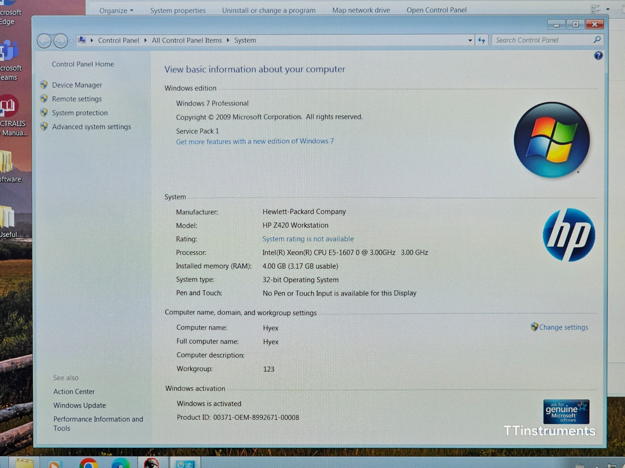Click the Windows 7 Professional text

tap(212, 103)
